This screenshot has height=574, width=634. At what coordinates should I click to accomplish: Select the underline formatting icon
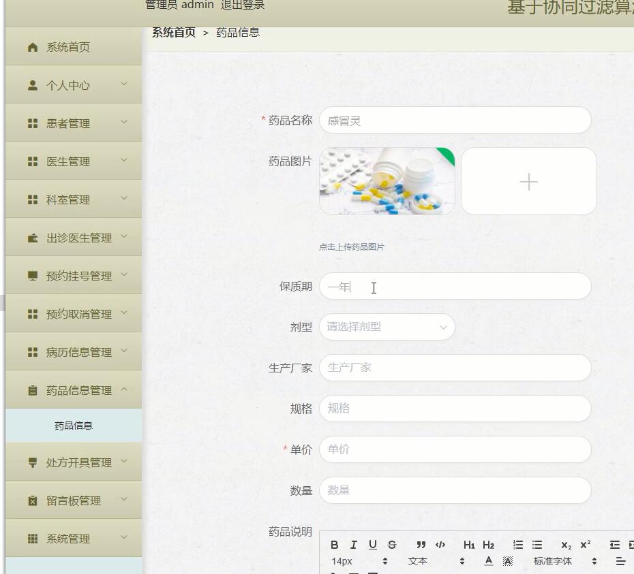(x=372, y=545)
